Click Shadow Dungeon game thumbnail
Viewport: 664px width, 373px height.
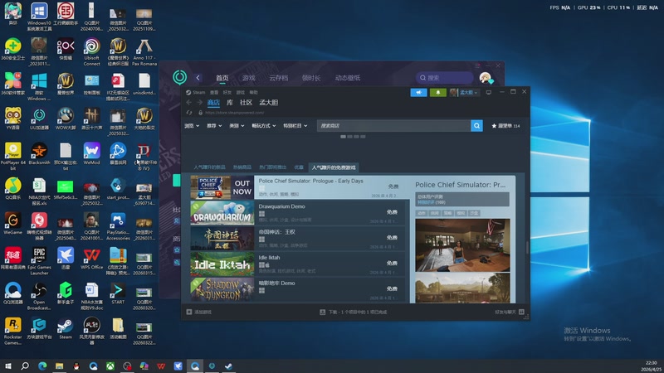tap(222, 288)
